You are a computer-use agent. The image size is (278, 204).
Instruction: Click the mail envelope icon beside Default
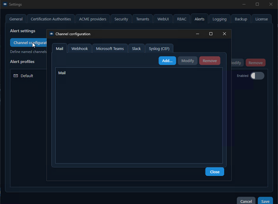coord(16,76)
